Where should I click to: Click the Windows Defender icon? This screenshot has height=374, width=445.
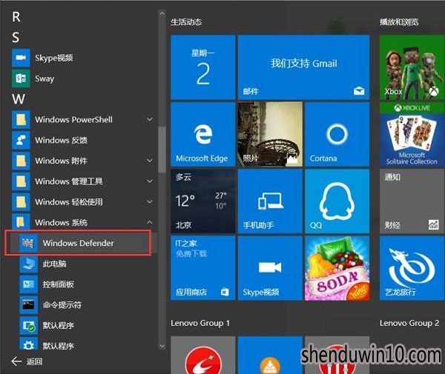tap(28, 243)
